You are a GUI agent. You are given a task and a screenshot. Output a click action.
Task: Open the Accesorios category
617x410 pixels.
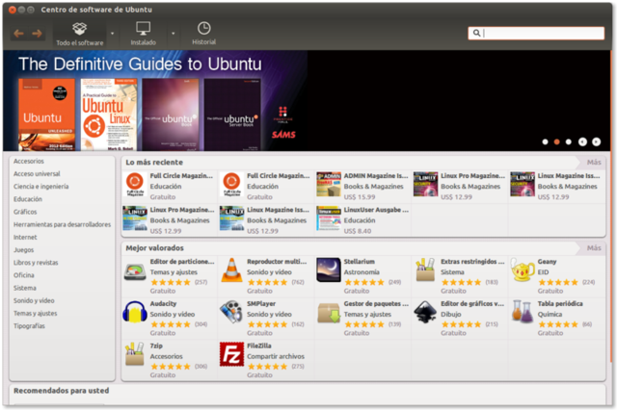point(29,161)
